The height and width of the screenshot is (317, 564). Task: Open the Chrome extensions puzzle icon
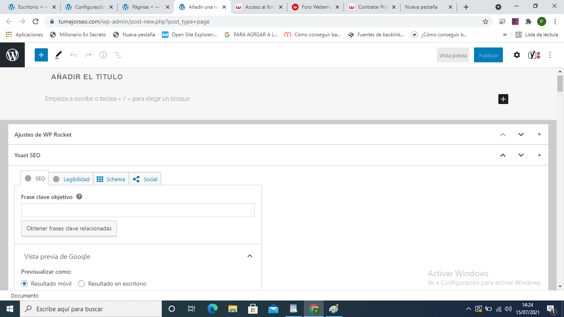528,21
